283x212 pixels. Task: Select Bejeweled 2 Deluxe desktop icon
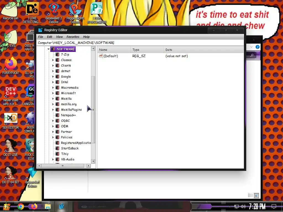(x=54, y=13)
